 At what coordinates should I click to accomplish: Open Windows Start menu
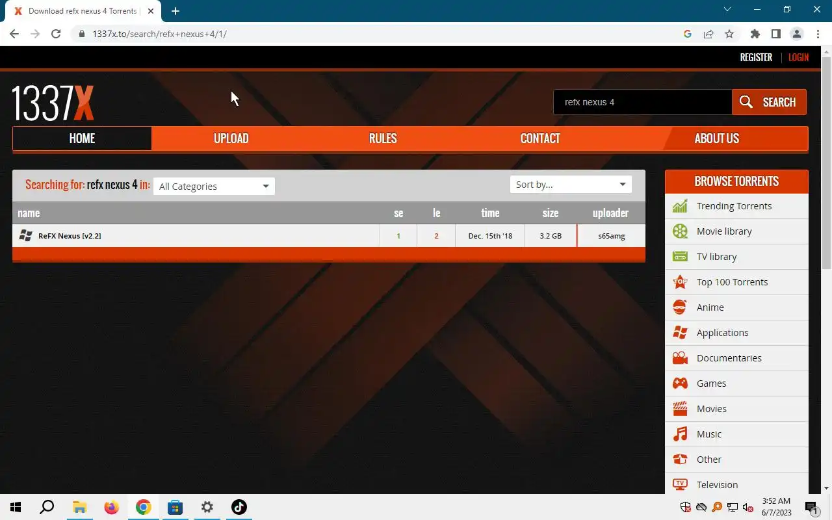point(16,507)
